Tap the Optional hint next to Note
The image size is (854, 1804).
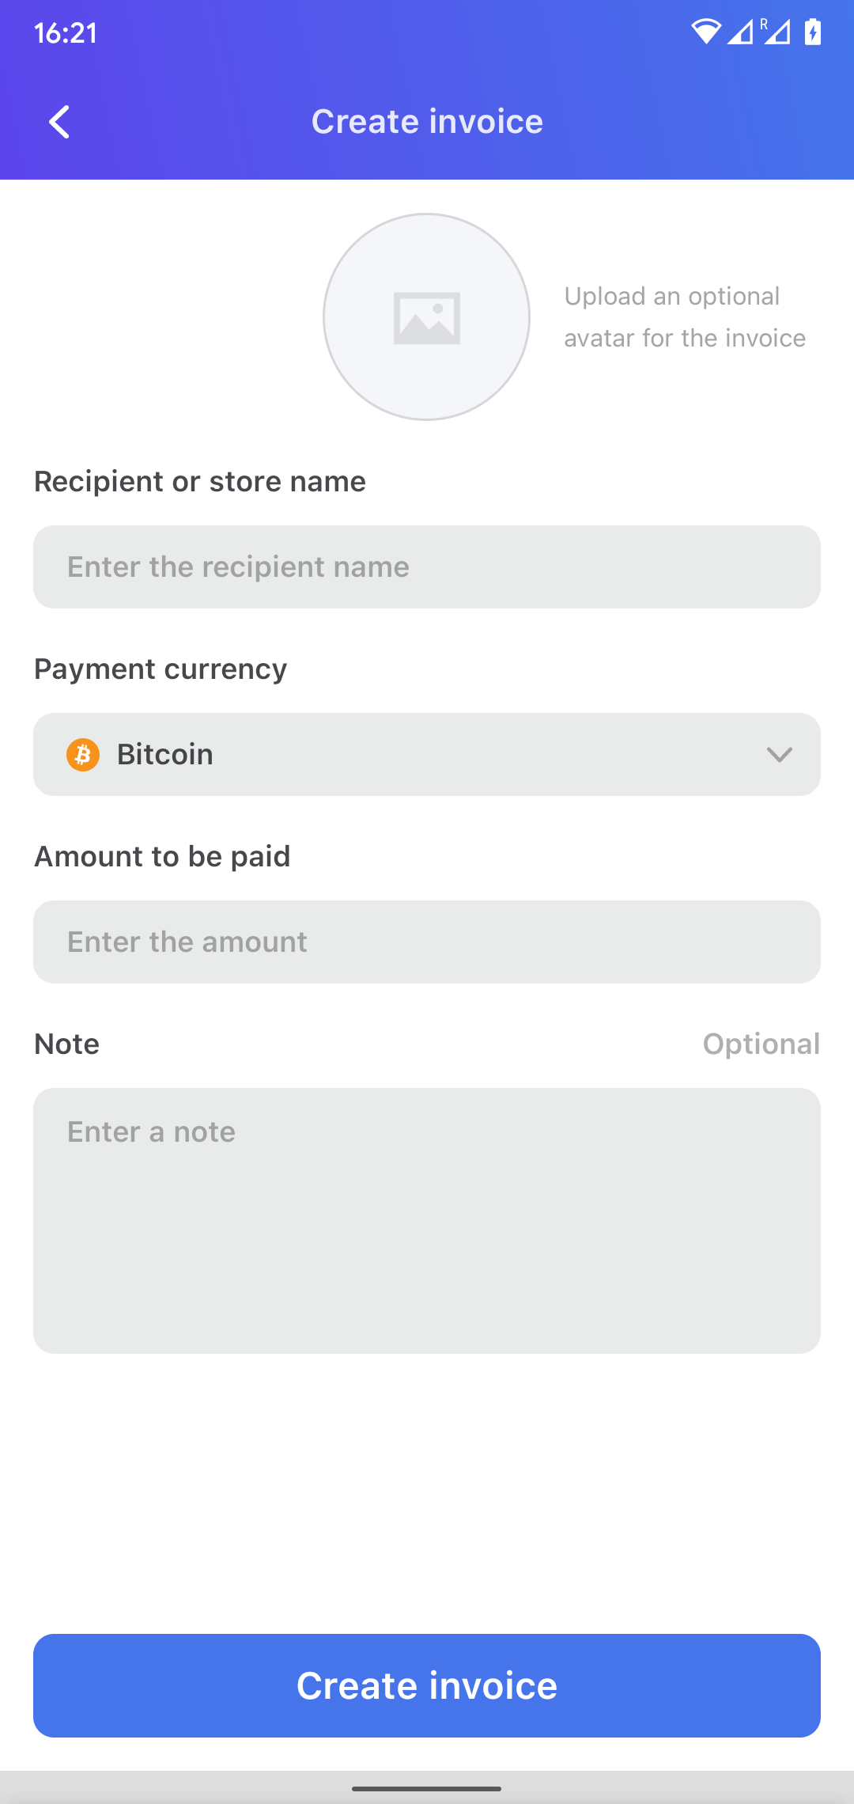click(x=761, y=1044)
